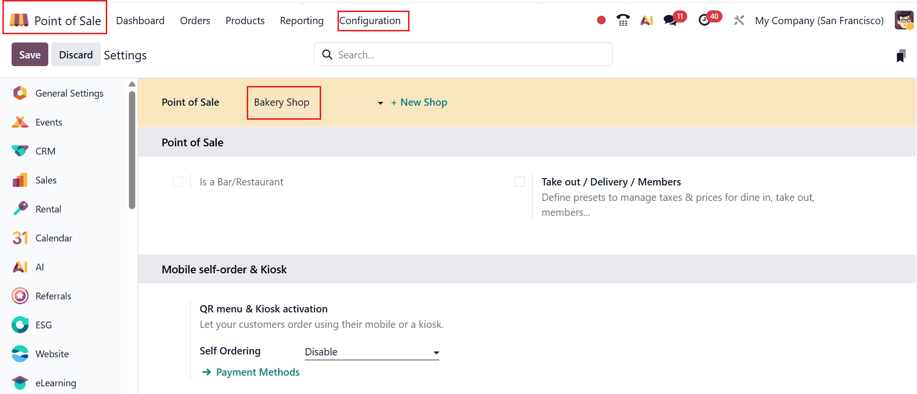
Task: Open Referrals settings icon in sidebar
Action: pos(20,296)
